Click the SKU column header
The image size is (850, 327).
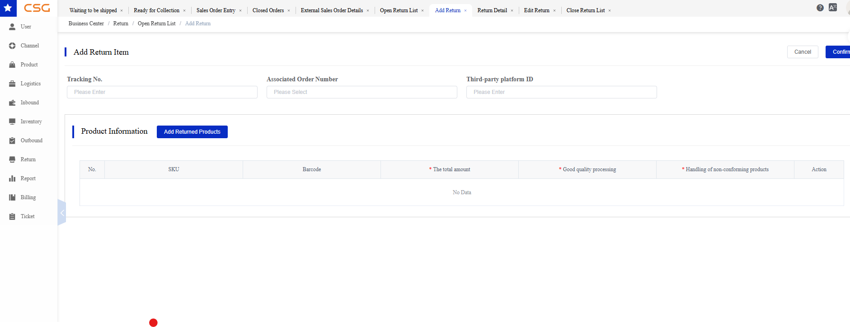[174, 169]
